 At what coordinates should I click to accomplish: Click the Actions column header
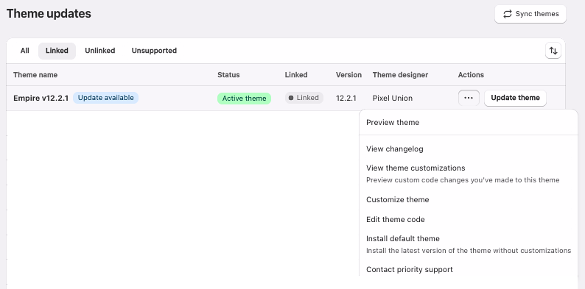[x=471, y=75]
